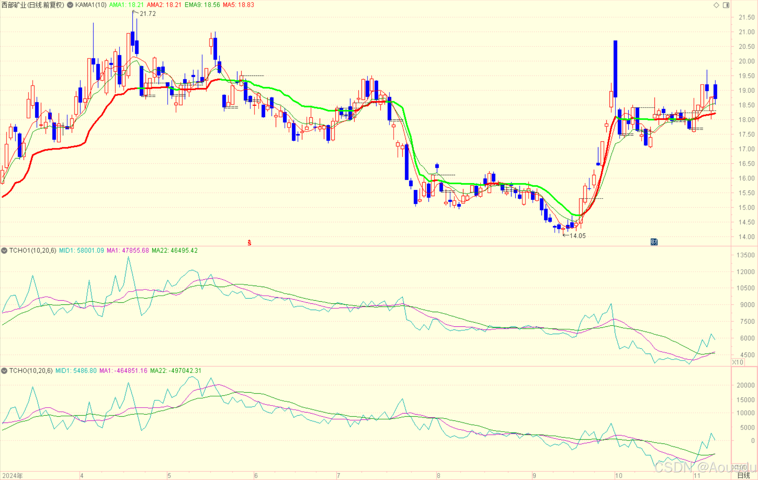Image resolution: width=758 pixels, height=480 pixels.
Task: Toggle the side panel layout icon
Action: (x=726, y=5)
